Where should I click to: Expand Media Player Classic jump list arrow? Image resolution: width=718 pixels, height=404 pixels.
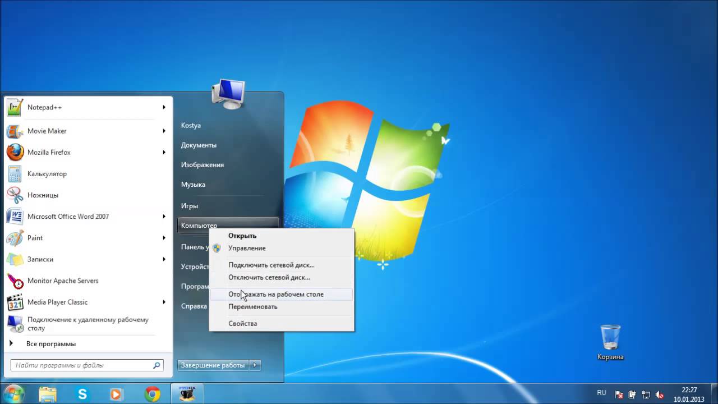coord(164,302)
